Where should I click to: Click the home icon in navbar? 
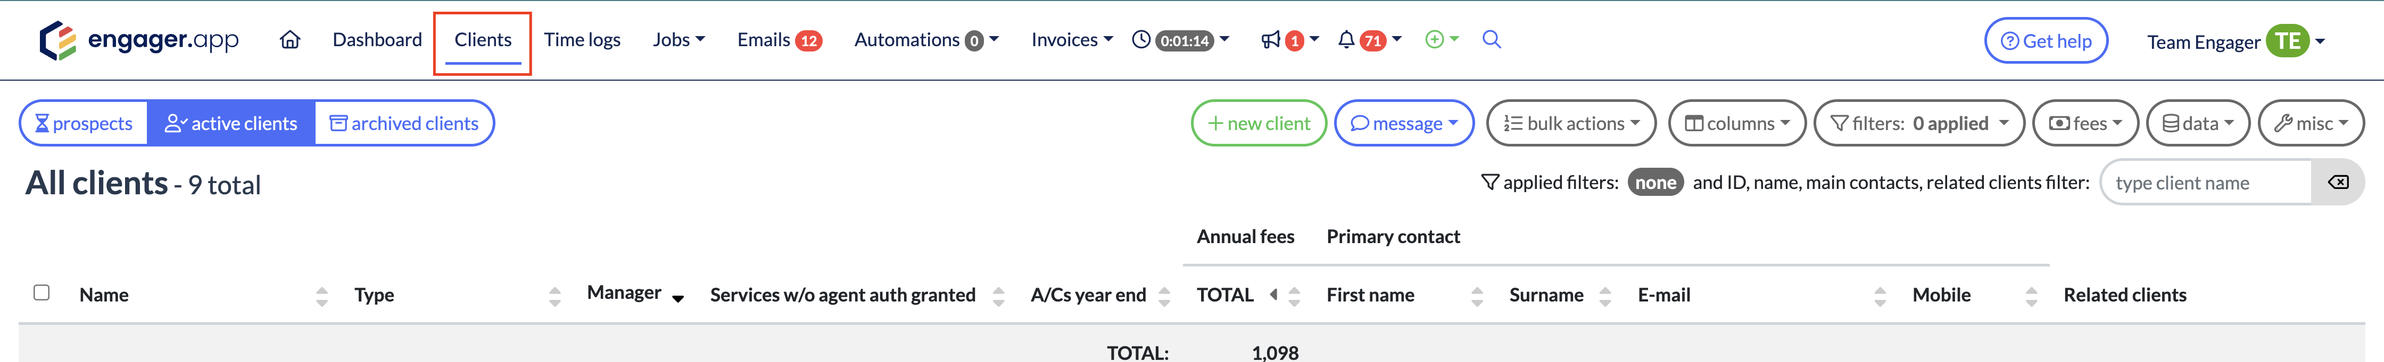click(291, 40)
